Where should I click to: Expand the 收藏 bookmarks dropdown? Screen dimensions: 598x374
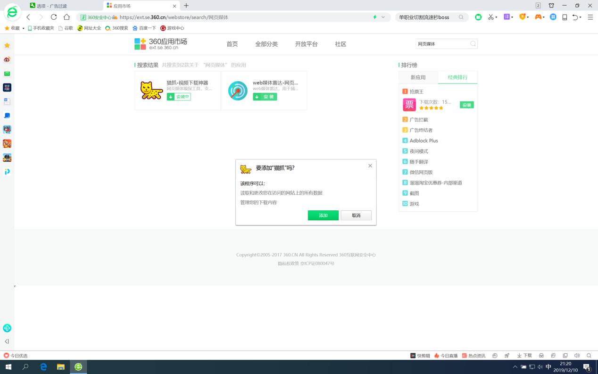pos(23,28)
